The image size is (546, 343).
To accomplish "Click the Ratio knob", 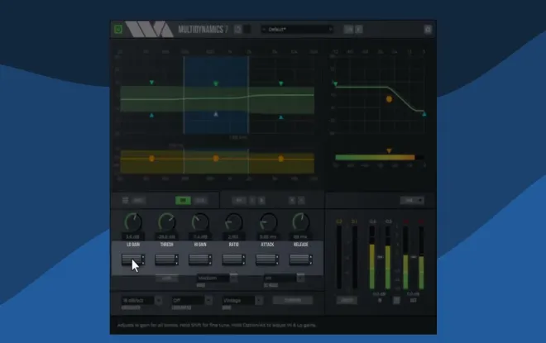I will tap(233, 222).
